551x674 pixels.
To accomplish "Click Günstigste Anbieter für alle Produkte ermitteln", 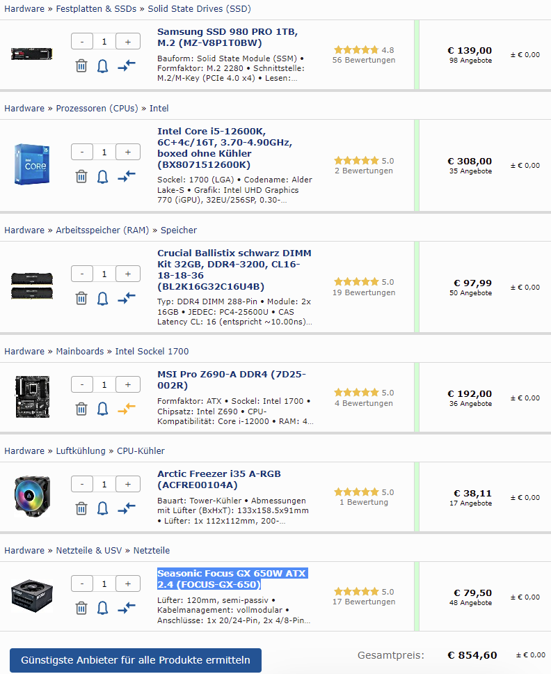I will tap(135, 660).
